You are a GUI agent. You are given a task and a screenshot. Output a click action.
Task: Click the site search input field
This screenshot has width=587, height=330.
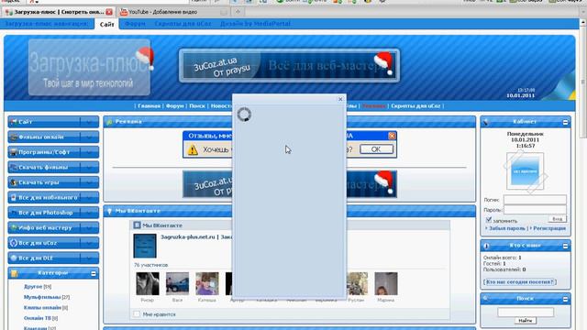pos(526,312)
